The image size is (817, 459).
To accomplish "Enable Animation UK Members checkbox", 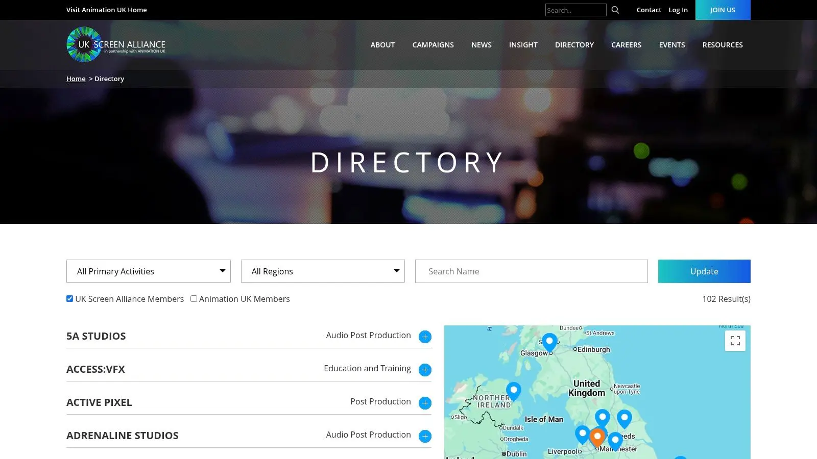I will (x=194, y=299).
